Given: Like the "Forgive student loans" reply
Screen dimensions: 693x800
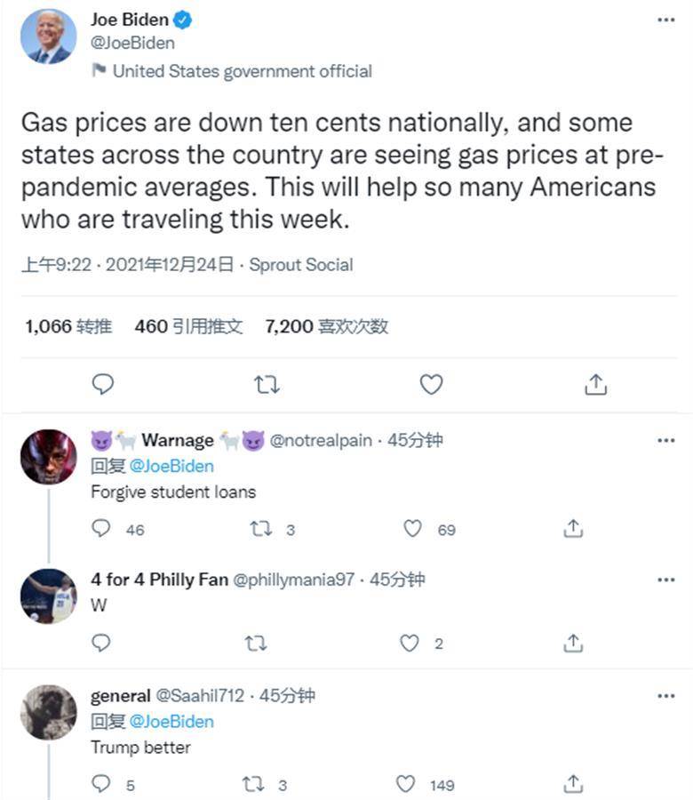Looking at the screenshot, I should tap(413, 529).
